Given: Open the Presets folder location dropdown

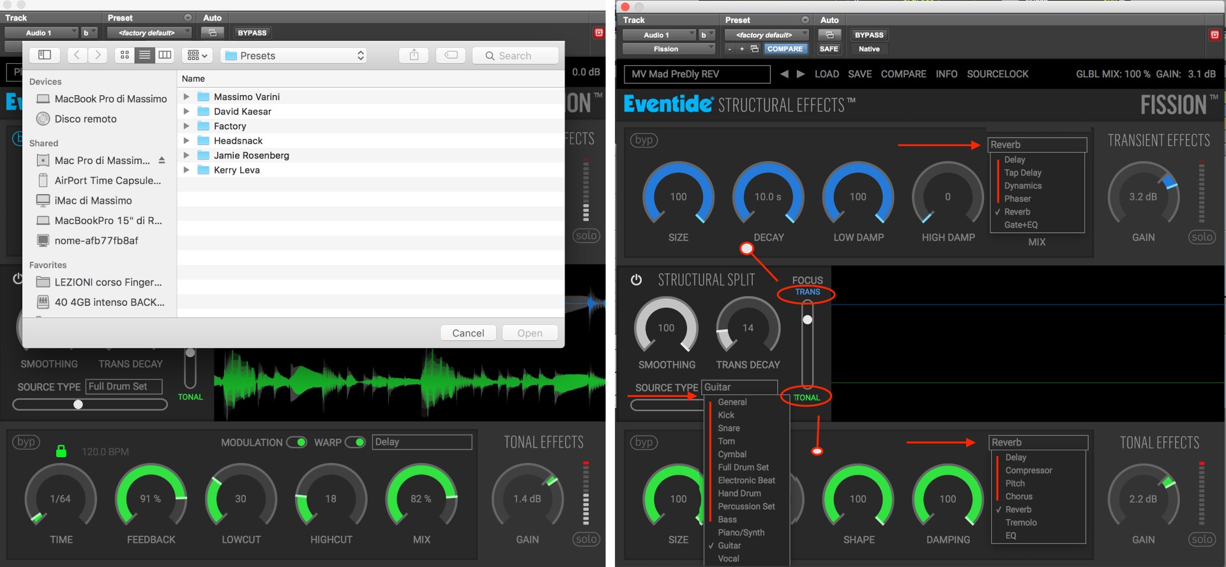Looking at the screenshot, I should coord(296,56).
